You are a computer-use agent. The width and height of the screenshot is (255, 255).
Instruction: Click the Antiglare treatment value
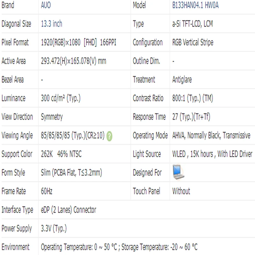[x=182, y=80]
